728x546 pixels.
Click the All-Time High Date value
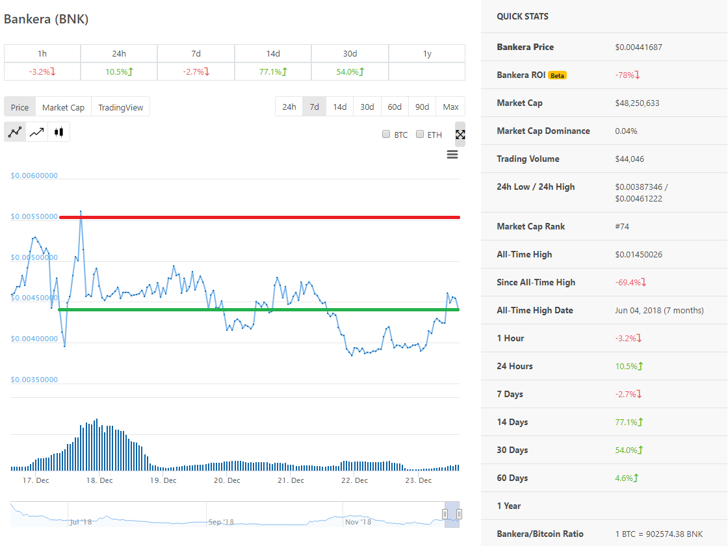[x=659, y=310]
